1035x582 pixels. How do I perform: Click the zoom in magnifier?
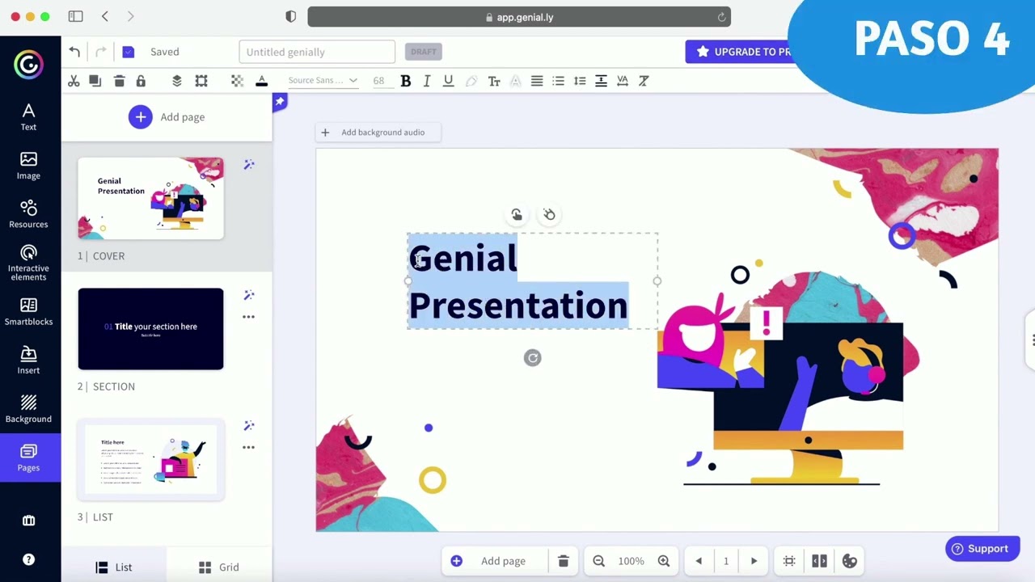pyautogui.click(x=664, y=561)
